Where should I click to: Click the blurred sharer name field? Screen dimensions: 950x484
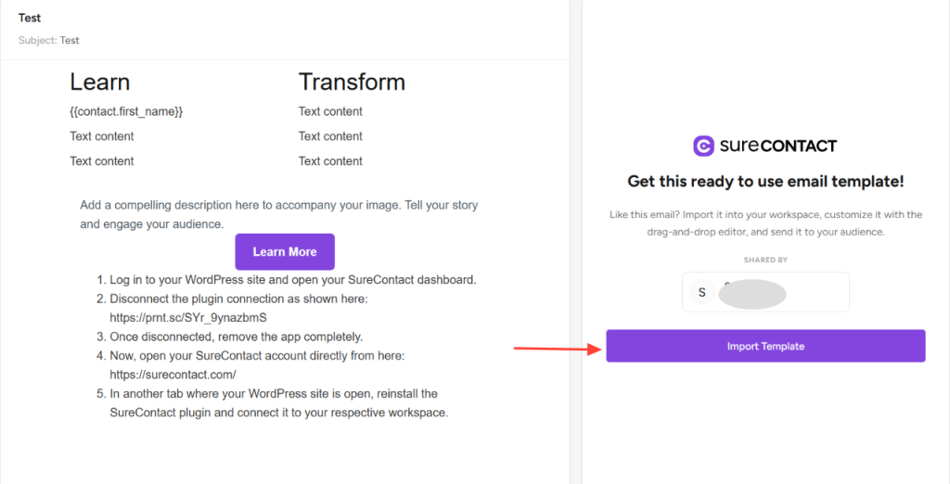coord(751,293)
